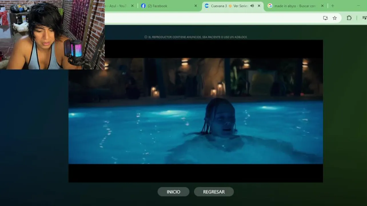Click the Facebook favicon on its tab
Image resolution: width=367 pixels, height=206 pixels.
(x=143, y=6)
